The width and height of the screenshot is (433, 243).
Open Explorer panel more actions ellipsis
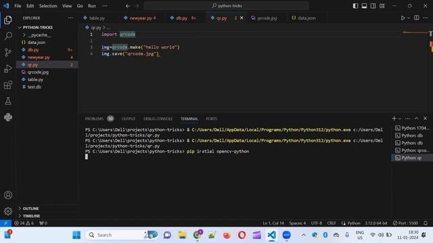point(70,18)
